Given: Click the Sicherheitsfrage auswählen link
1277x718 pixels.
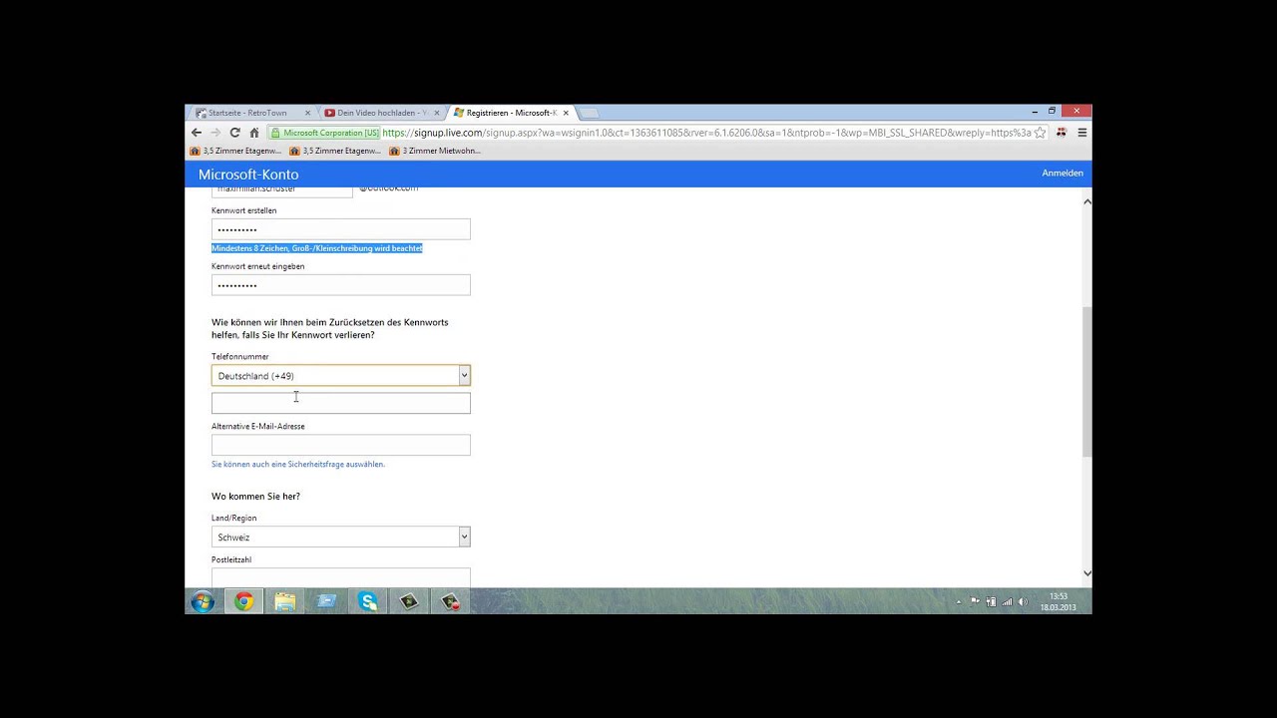Looking at the screenshot, I should tap(298, 465).
